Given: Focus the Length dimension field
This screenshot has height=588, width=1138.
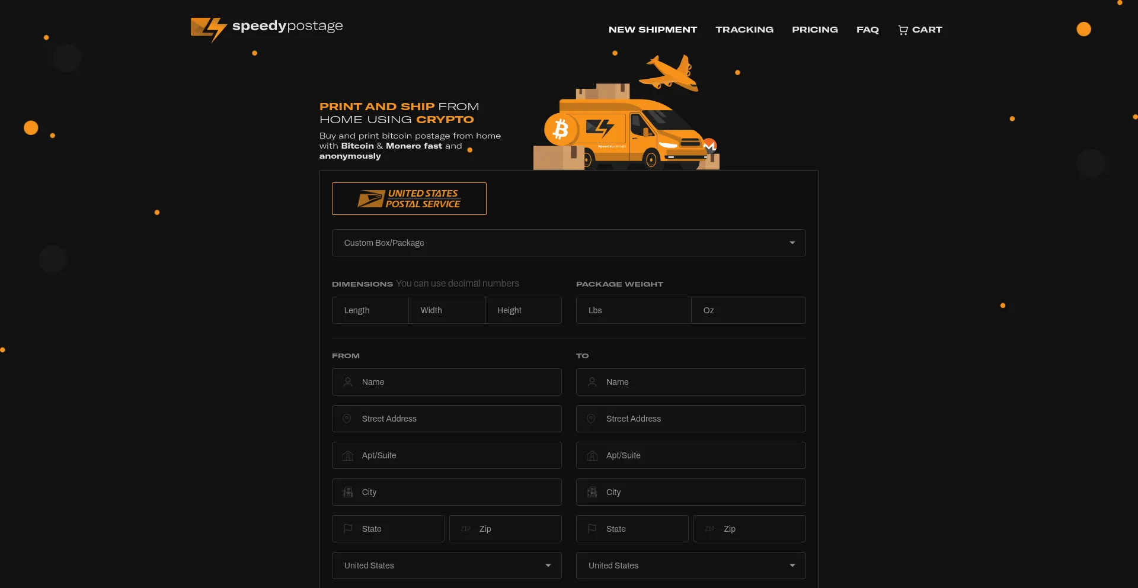Looking at the screenshot, I should [x=370, y=310].
